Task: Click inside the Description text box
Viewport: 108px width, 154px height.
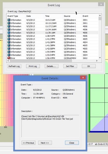Action: tap(50, 126)
